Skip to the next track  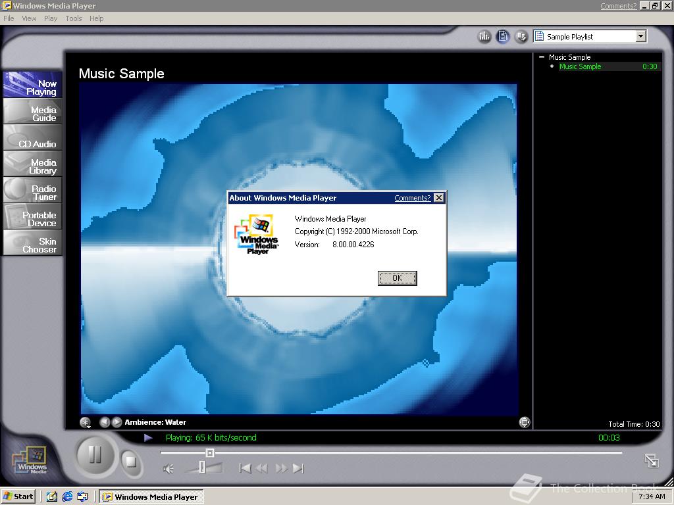pos(298,468)
